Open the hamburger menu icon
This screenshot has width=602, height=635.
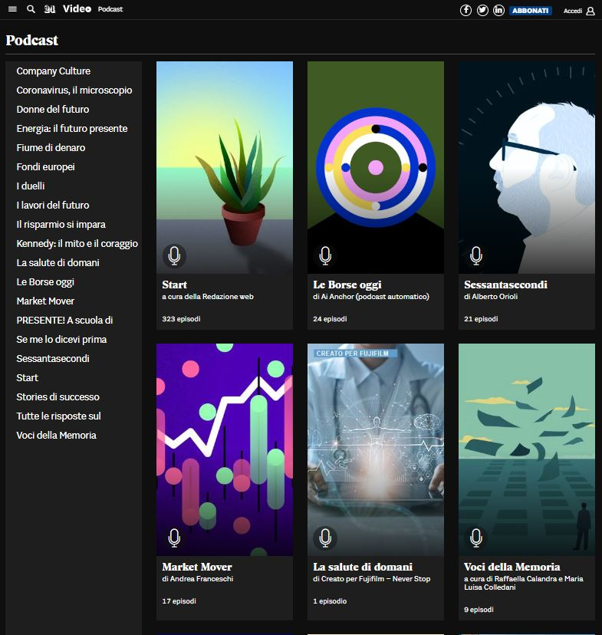[12, 9]
